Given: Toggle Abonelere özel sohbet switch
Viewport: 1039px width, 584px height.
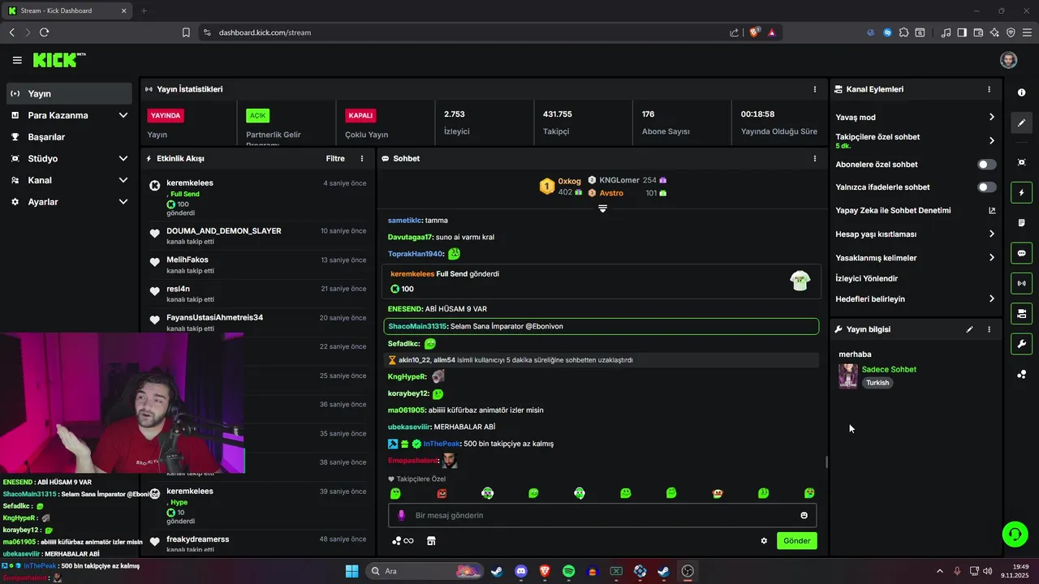Looking at the screenshot, I should tap(986, 165).
